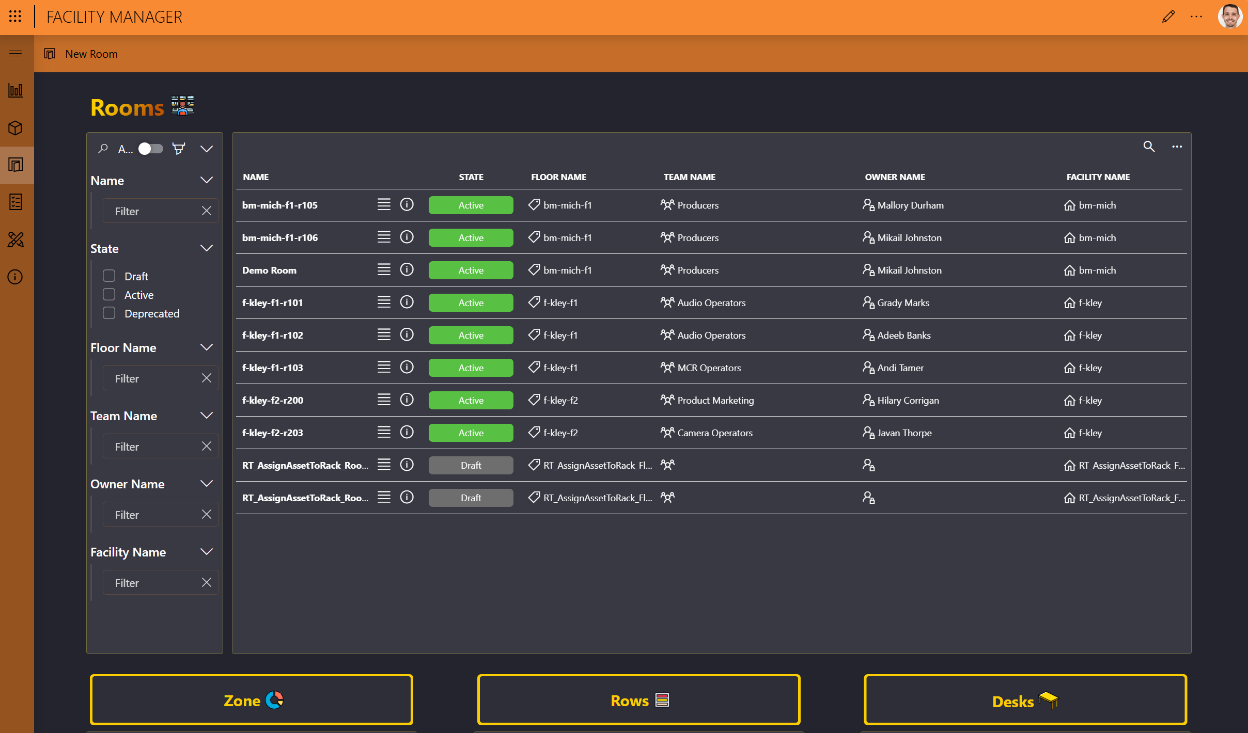Open the cube icon in sidebar
The width and height of the screenshot is (1248, 733).
click(15, 128)
